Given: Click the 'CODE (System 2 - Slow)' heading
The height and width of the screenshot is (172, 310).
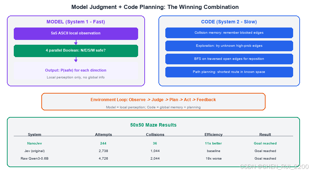Looking at the screenshot, I should 229,22.
